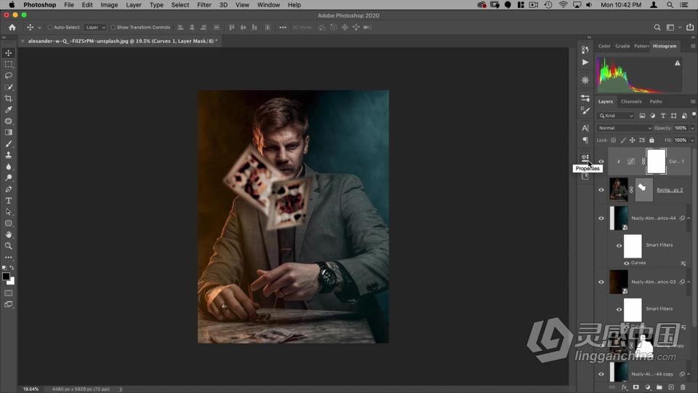The width and height of the screenshot is (698, 393).
Task: Select the Hand tool
Action: pos(9,234)
